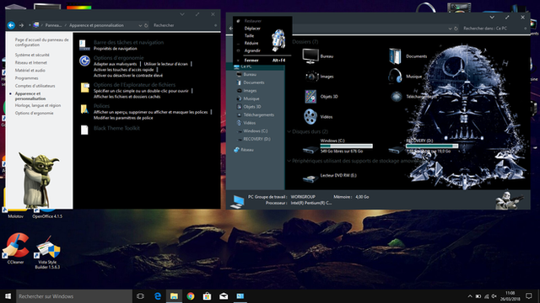Select the Windows (C:) drive icon
Viewport: 540px width, 303px height.
pyautogui.click(x=310, y=150)
